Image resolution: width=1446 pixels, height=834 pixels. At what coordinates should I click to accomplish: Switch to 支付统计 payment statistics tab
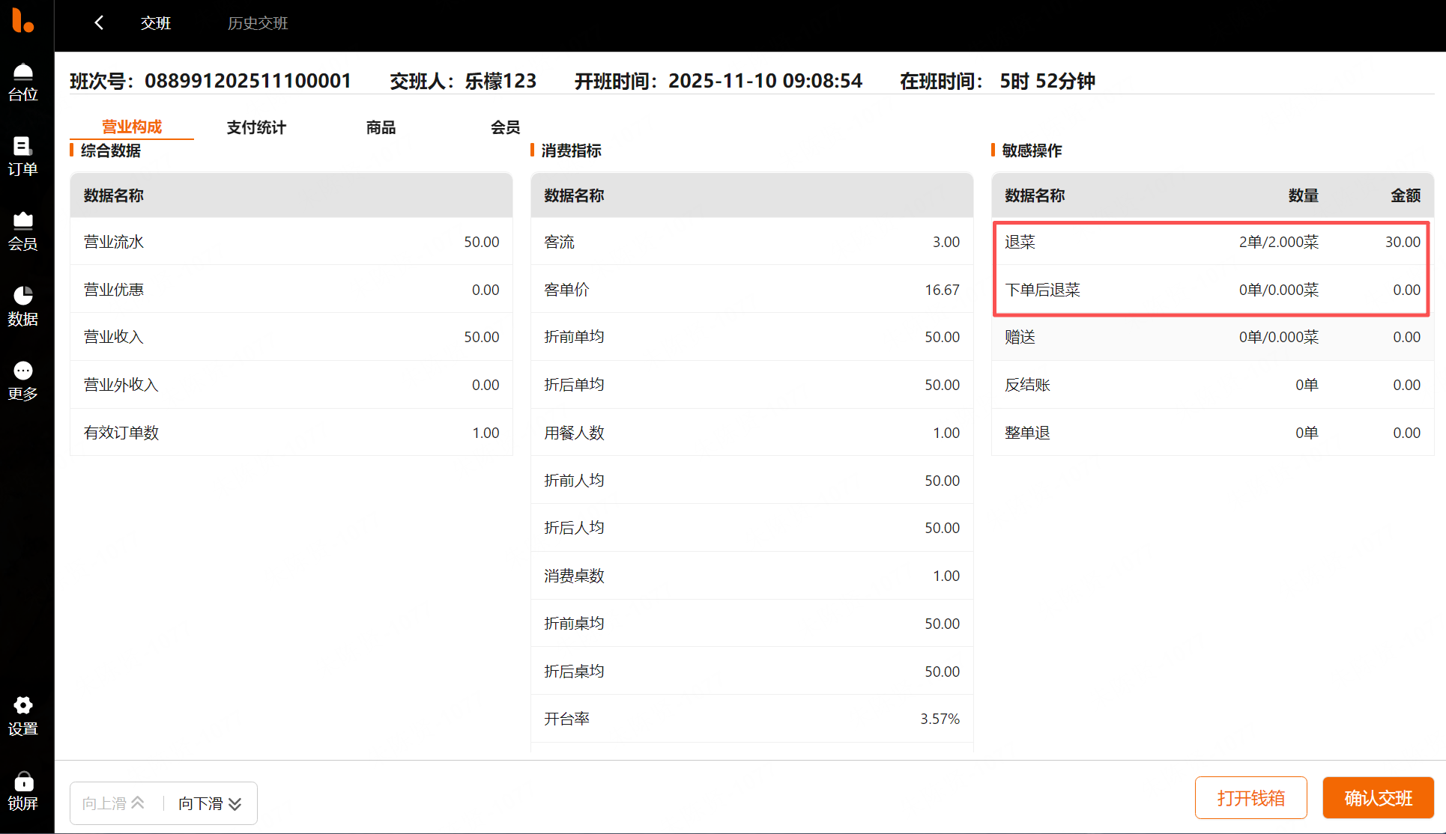pyautogui.click(x=256, y=127)
